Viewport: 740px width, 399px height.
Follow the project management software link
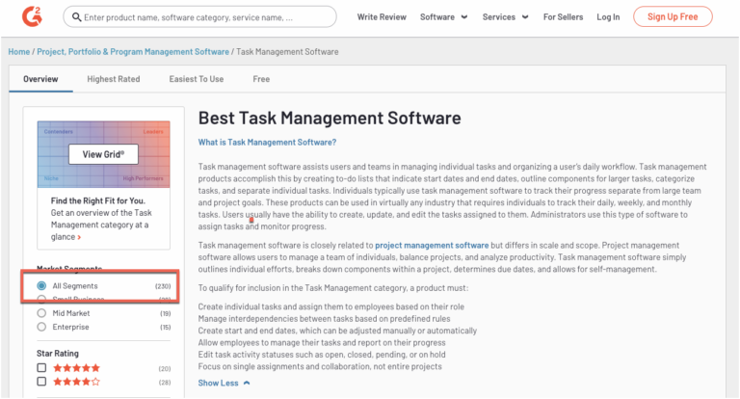click(x=432, y=245)
